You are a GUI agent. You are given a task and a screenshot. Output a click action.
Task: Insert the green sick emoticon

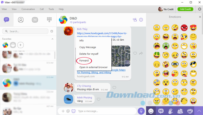(x=166, y=46)
